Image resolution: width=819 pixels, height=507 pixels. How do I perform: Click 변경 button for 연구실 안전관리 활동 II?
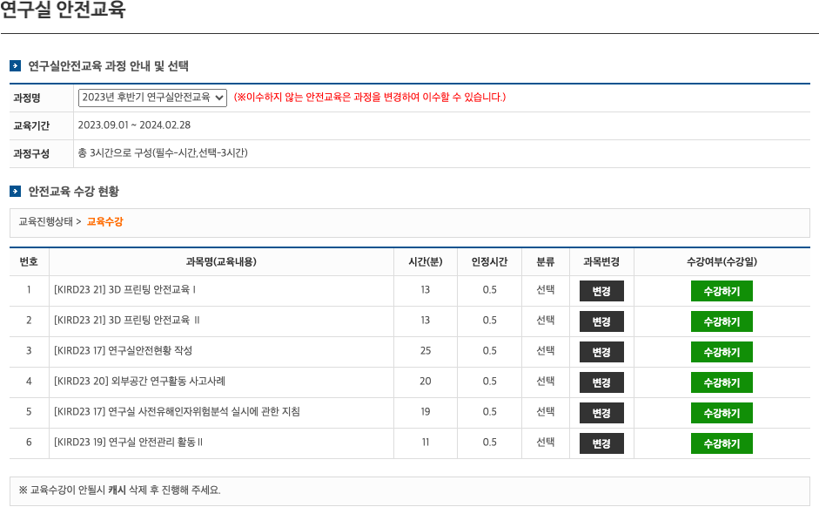601,443
